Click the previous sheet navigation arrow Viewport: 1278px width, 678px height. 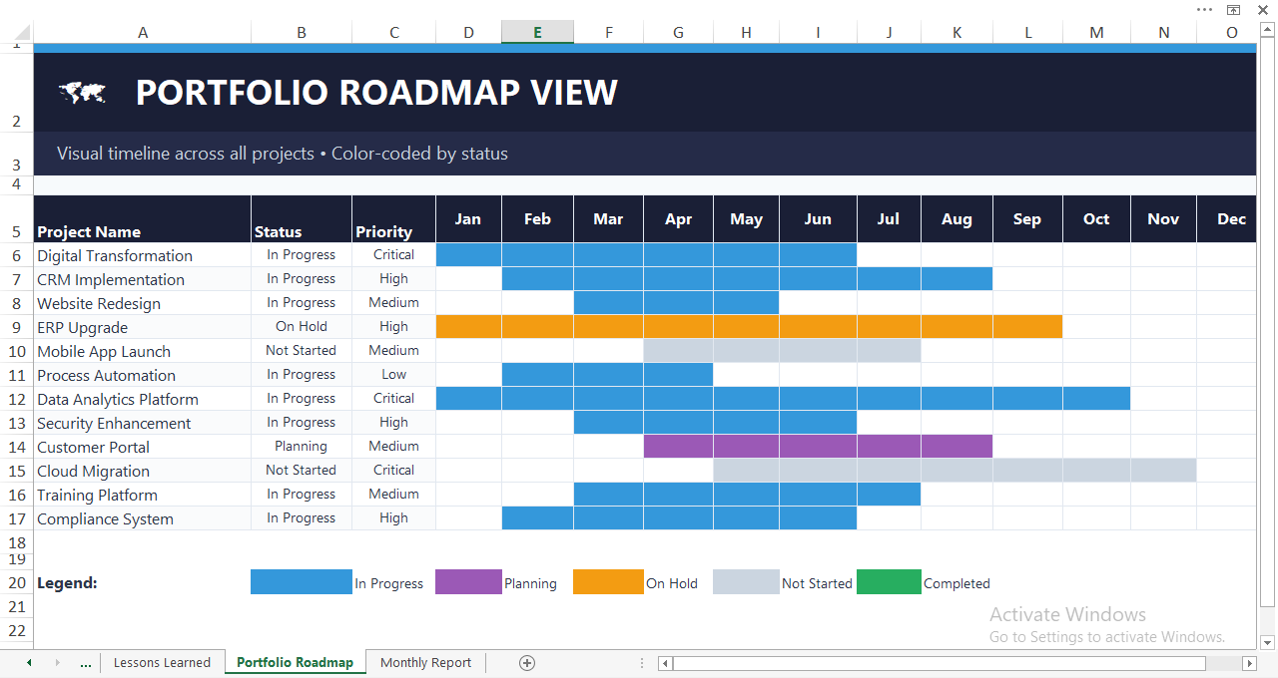tap(28, 662)
